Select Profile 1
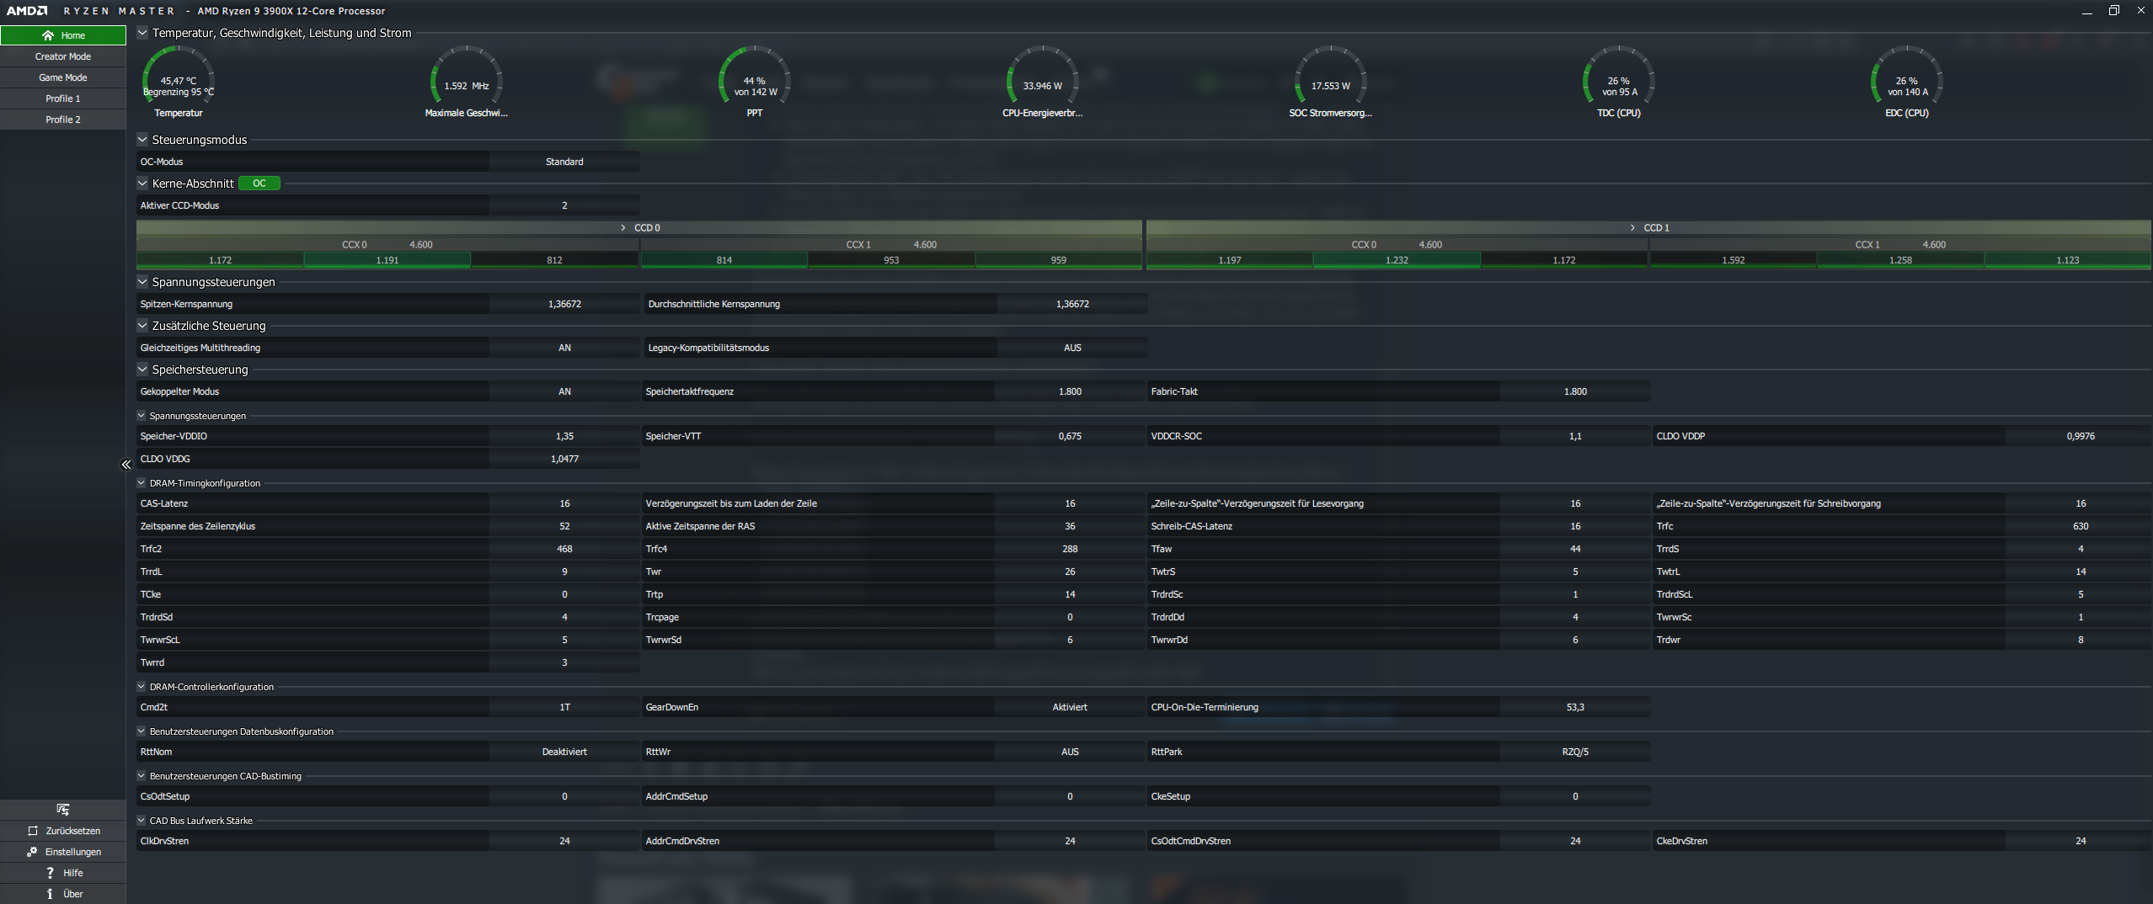The image size is (2153, 904). [x=63, y=98]
